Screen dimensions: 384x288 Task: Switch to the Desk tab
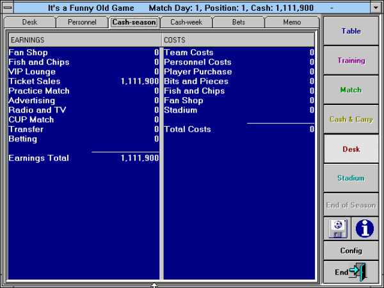30,22
